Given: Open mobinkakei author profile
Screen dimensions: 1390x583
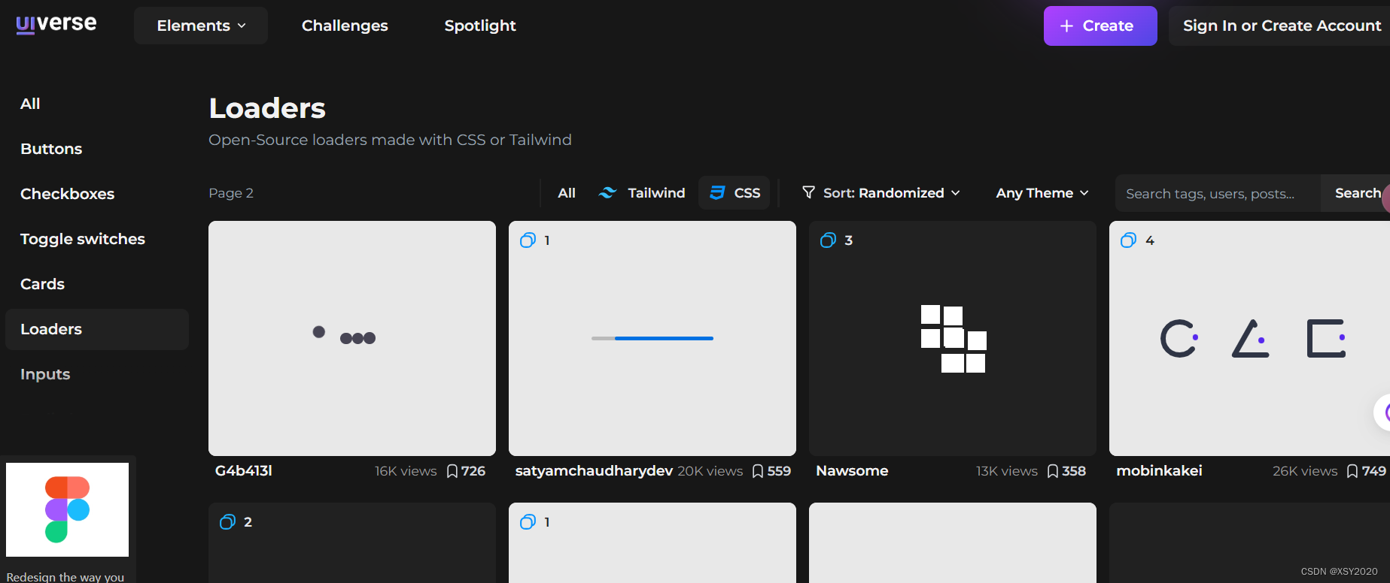Looking at the screenshot, I should click(x=1159, y=471).
